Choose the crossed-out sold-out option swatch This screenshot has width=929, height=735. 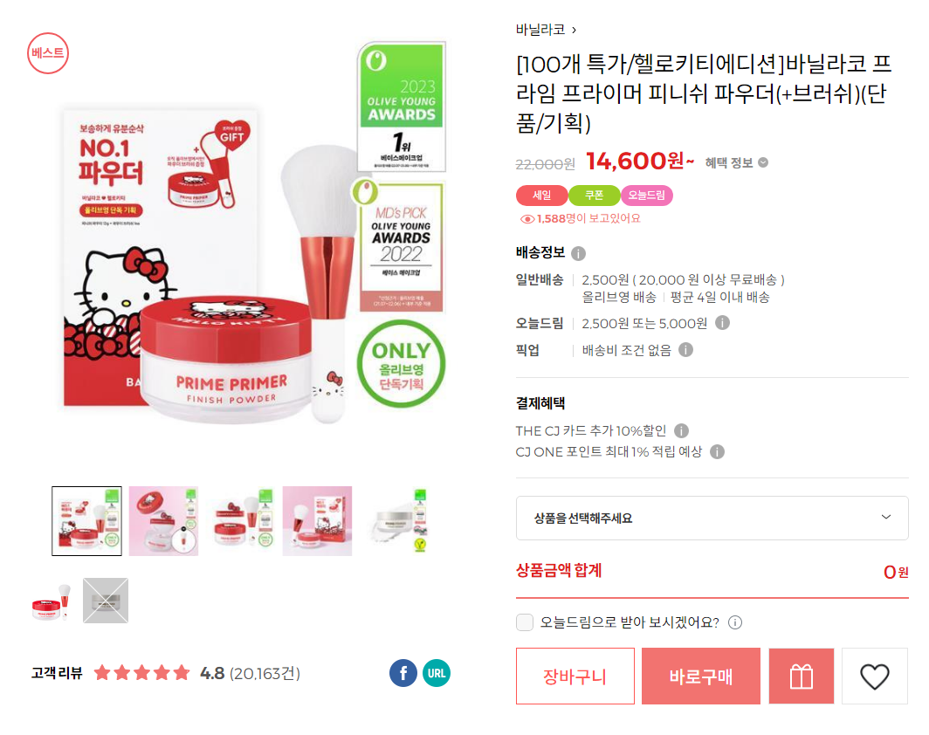pyautogui.click(x=106, y=601)
